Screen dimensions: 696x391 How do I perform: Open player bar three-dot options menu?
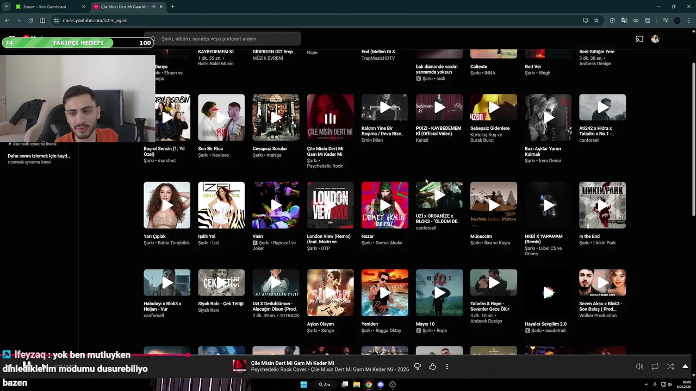point(447,367)
